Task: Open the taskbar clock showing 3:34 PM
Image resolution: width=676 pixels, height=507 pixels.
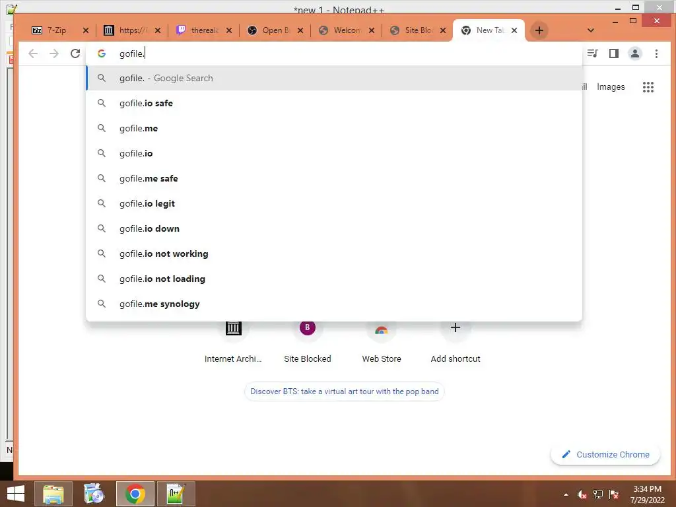Action: click(x=647, y=494)
